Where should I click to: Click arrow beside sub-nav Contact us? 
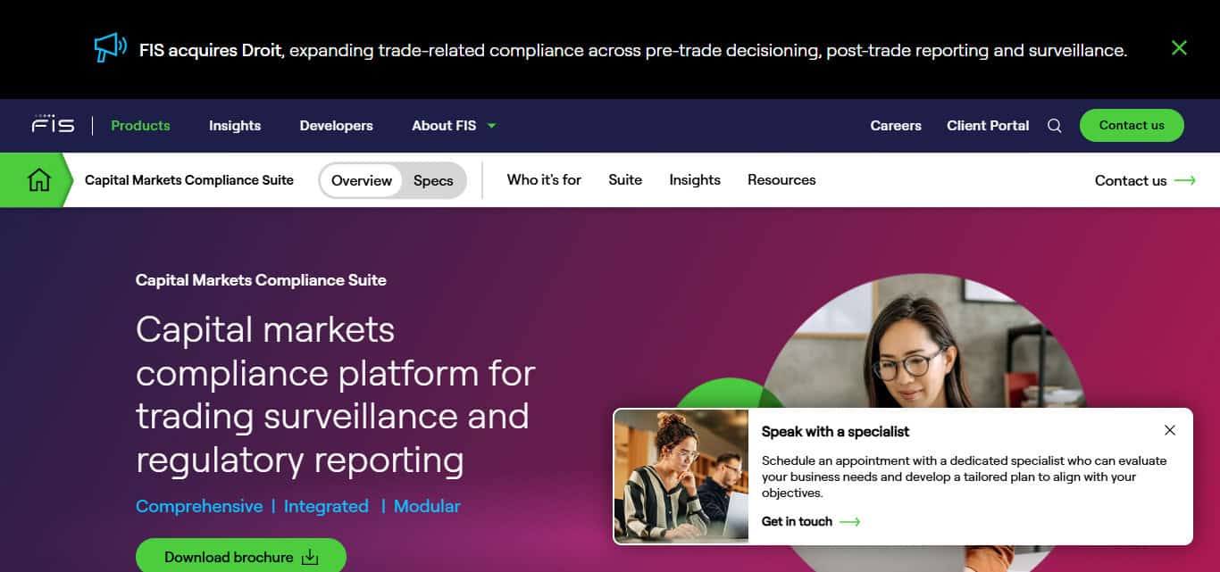tap(1185, 180)
